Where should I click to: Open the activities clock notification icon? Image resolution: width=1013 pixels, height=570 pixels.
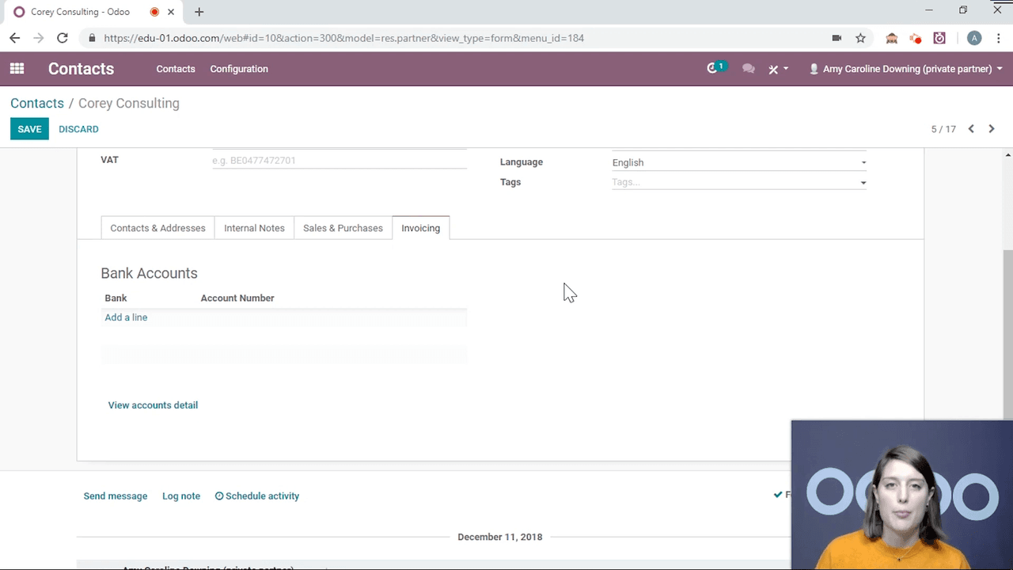[x=711, y=69]
